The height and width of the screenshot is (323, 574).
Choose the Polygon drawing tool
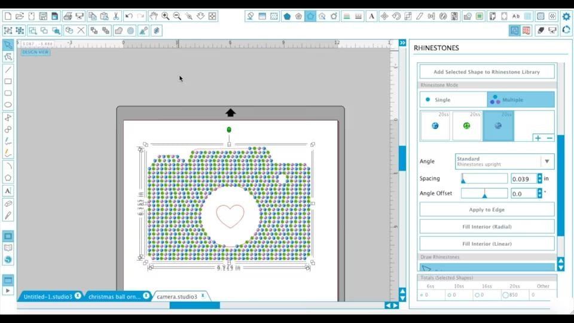click(8, 178)
